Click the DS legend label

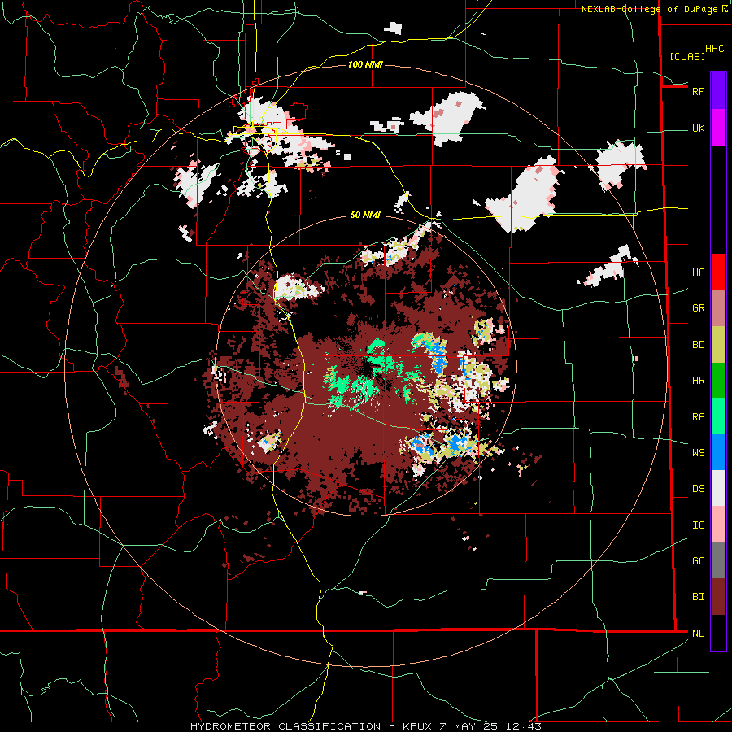(x=698, y=489)
